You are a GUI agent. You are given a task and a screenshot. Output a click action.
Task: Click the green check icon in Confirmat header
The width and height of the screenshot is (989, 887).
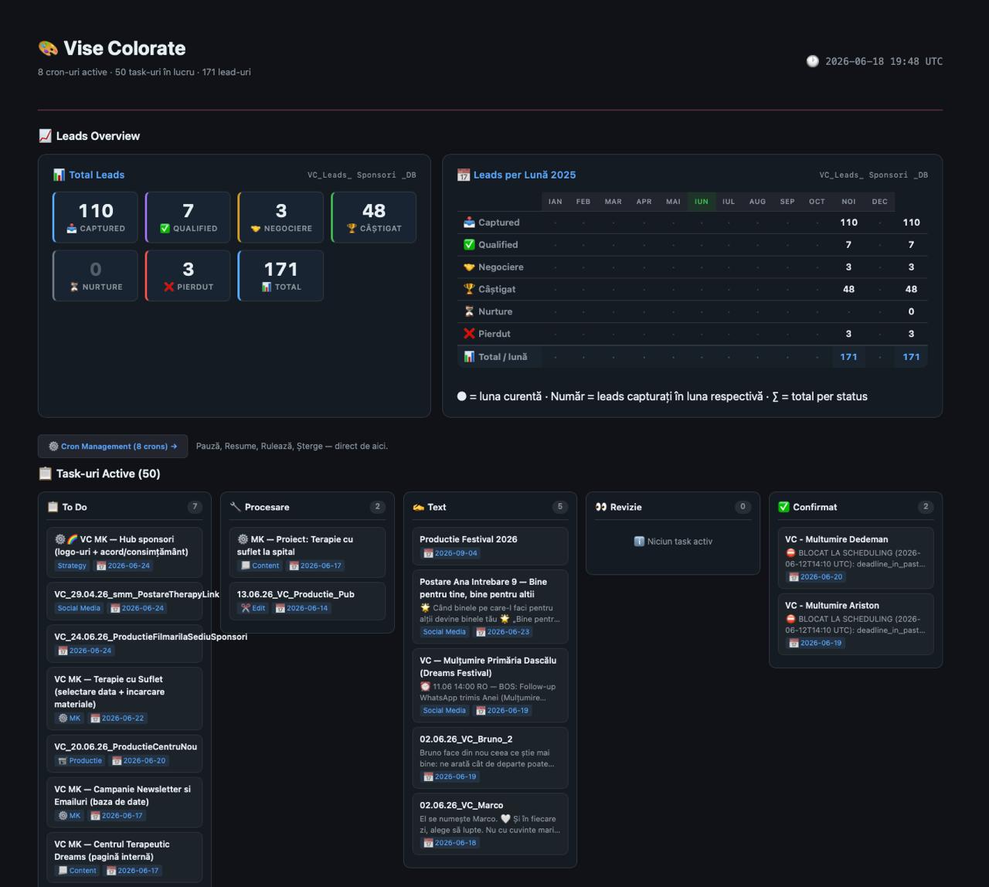pos(783,507)
